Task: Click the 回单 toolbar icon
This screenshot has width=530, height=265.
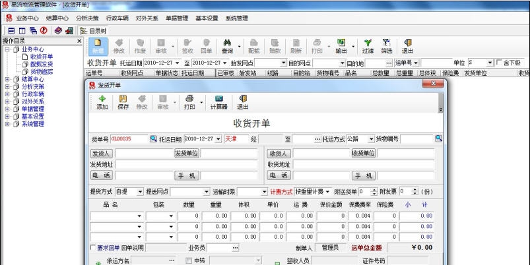Action: 206,43
